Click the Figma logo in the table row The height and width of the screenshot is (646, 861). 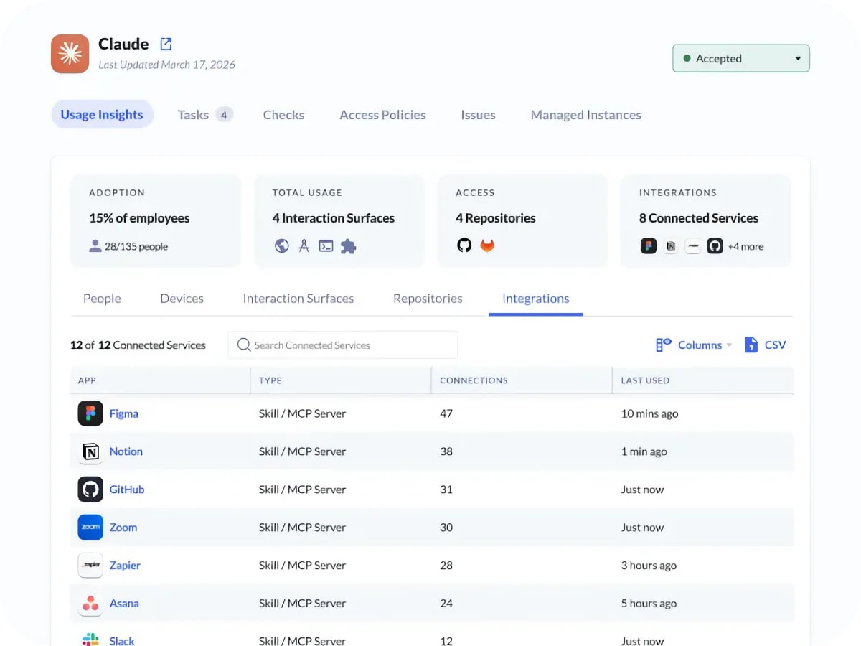click(90, 413)
